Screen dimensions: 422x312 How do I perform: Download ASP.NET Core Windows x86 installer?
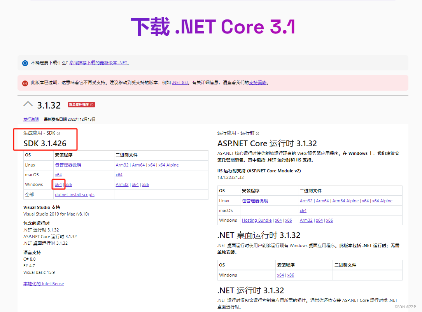pyautogui.click(x=289, y=220)
